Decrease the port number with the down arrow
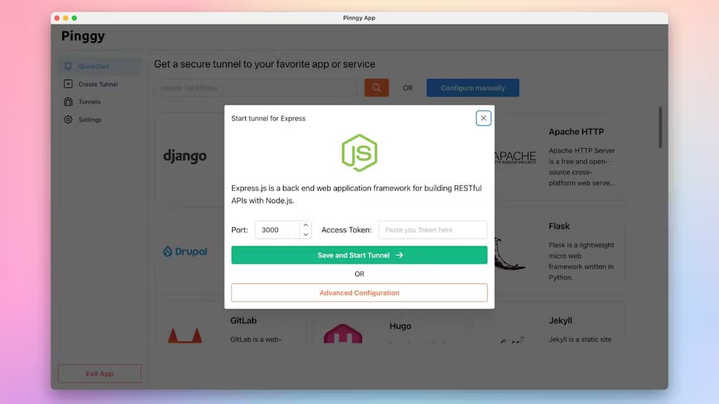 pos(305,235)
